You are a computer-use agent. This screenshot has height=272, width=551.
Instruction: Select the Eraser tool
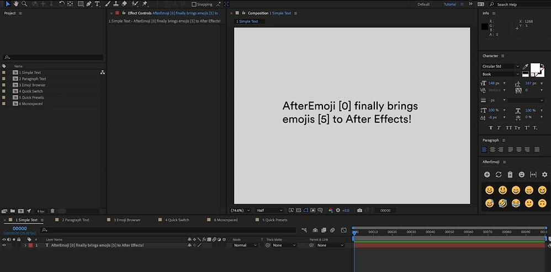(x=124, y=4)
